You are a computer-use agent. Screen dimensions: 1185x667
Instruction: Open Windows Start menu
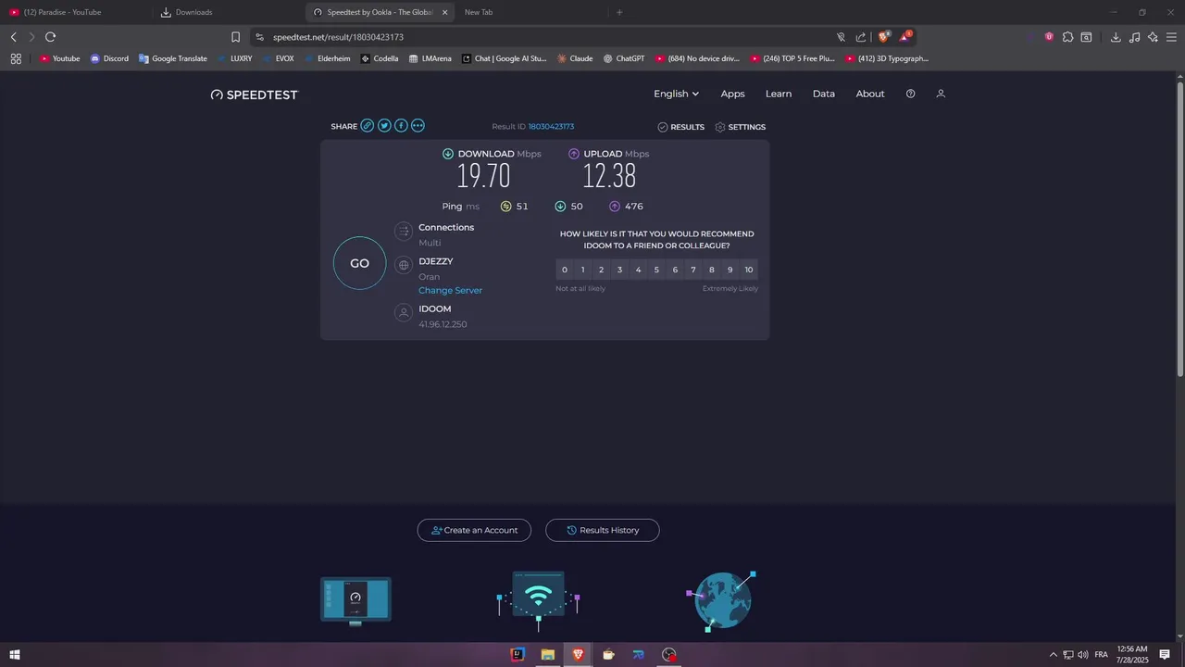pos(14,655)
